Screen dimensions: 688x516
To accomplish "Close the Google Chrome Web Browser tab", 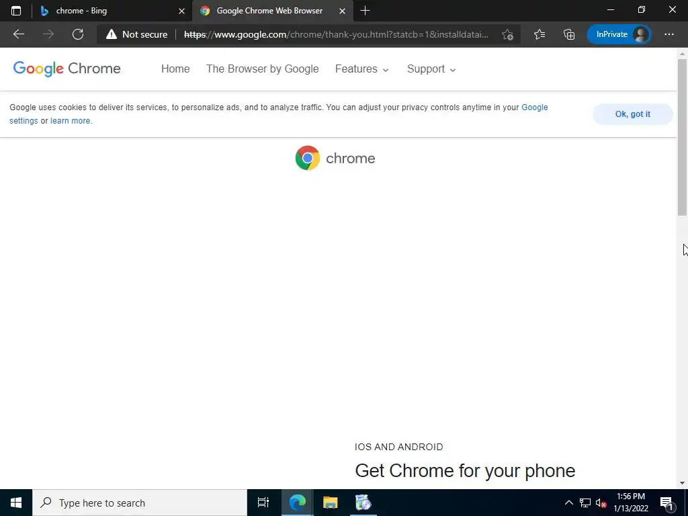I will (342, 11).
